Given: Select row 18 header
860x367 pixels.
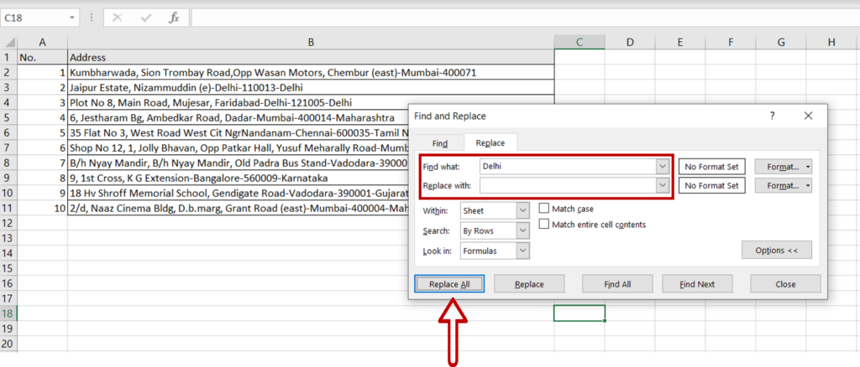Looking at the screenshot, I should pos(8,313).
